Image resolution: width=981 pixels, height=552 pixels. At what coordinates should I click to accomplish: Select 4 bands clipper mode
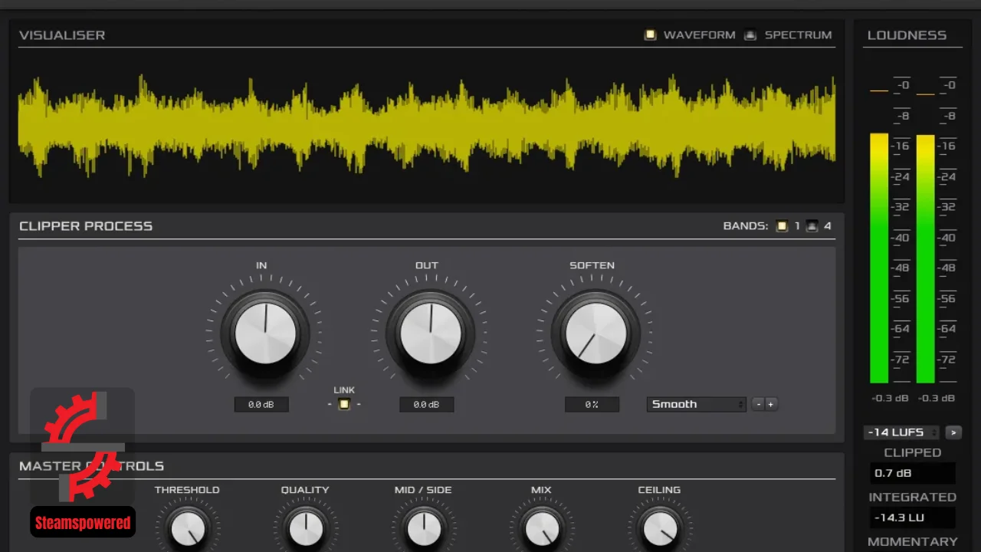812,226
